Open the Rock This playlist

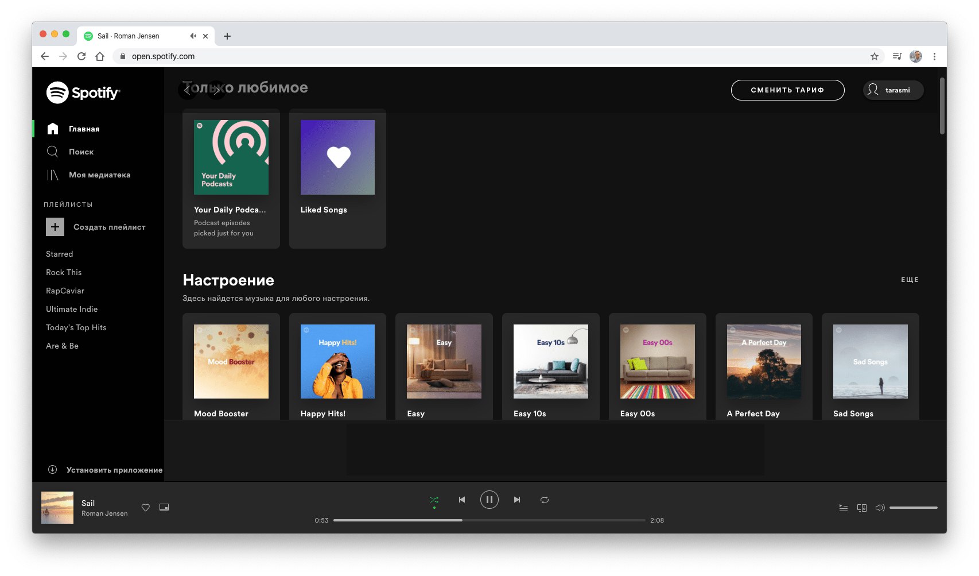coord(64,272)
